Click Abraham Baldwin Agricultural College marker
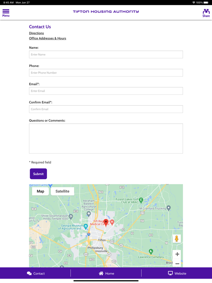The width and height of the screenshot is (212, 283). (x=89, y=214)
